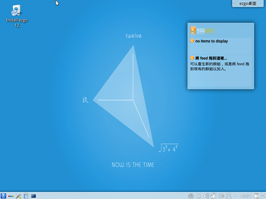This screenshot has height=199, width=266.
Task: Open the network management tray icon
Action: coord(229,196)
